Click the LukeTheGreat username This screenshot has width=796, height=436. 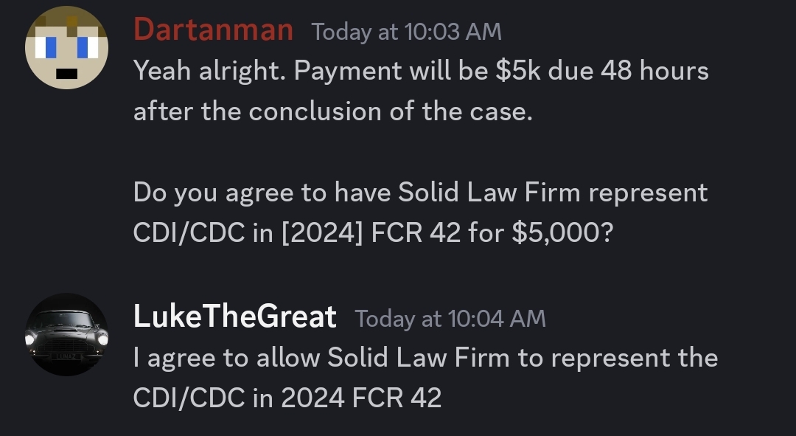coord(234,316)
